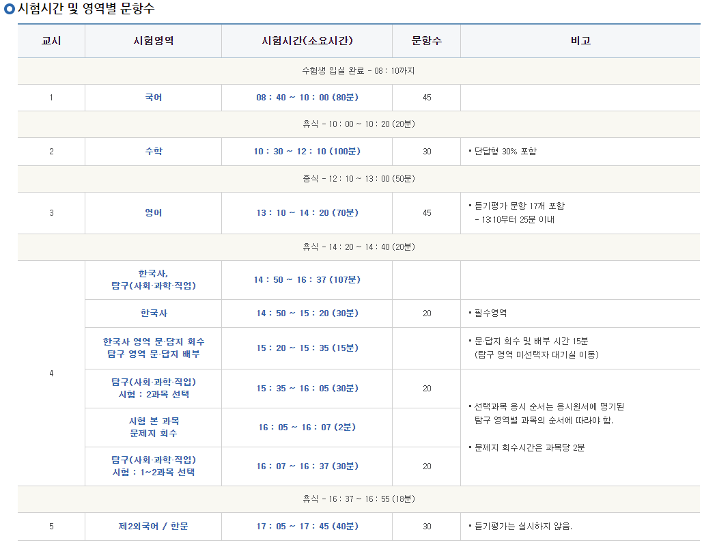Click the '휴식 - 10 : 00 ~ 10 : 20 (20분)' row

tap(358, 124)
